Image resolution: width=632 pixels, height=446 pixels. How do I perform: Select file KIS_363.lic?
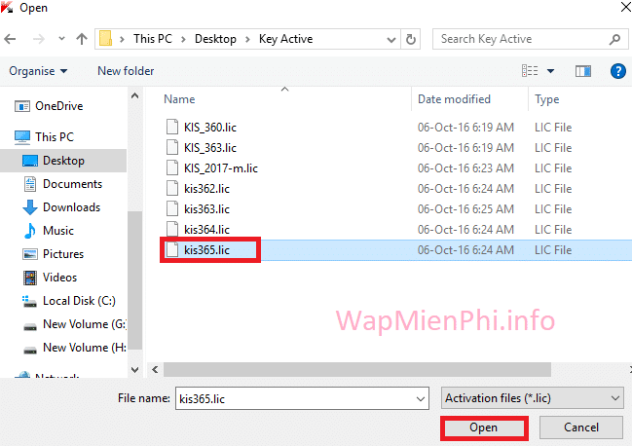[x=210, y=148]
